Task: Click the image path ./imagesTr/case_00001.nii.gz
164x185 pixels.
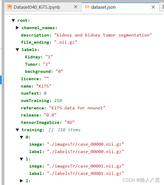Action: click(85, 166)
